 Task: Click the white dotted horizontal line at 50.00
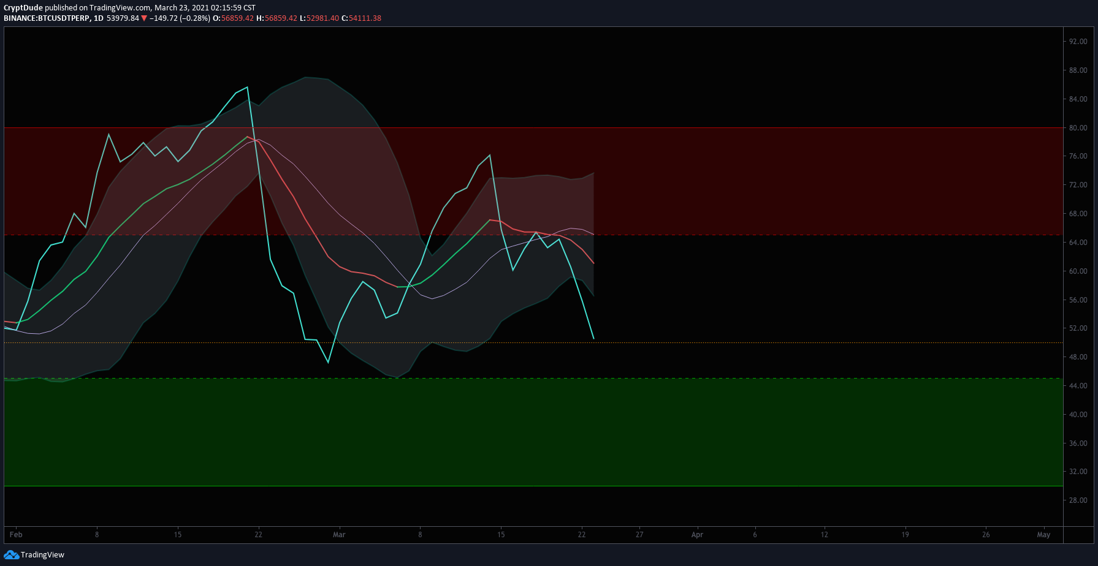[533, 342]
